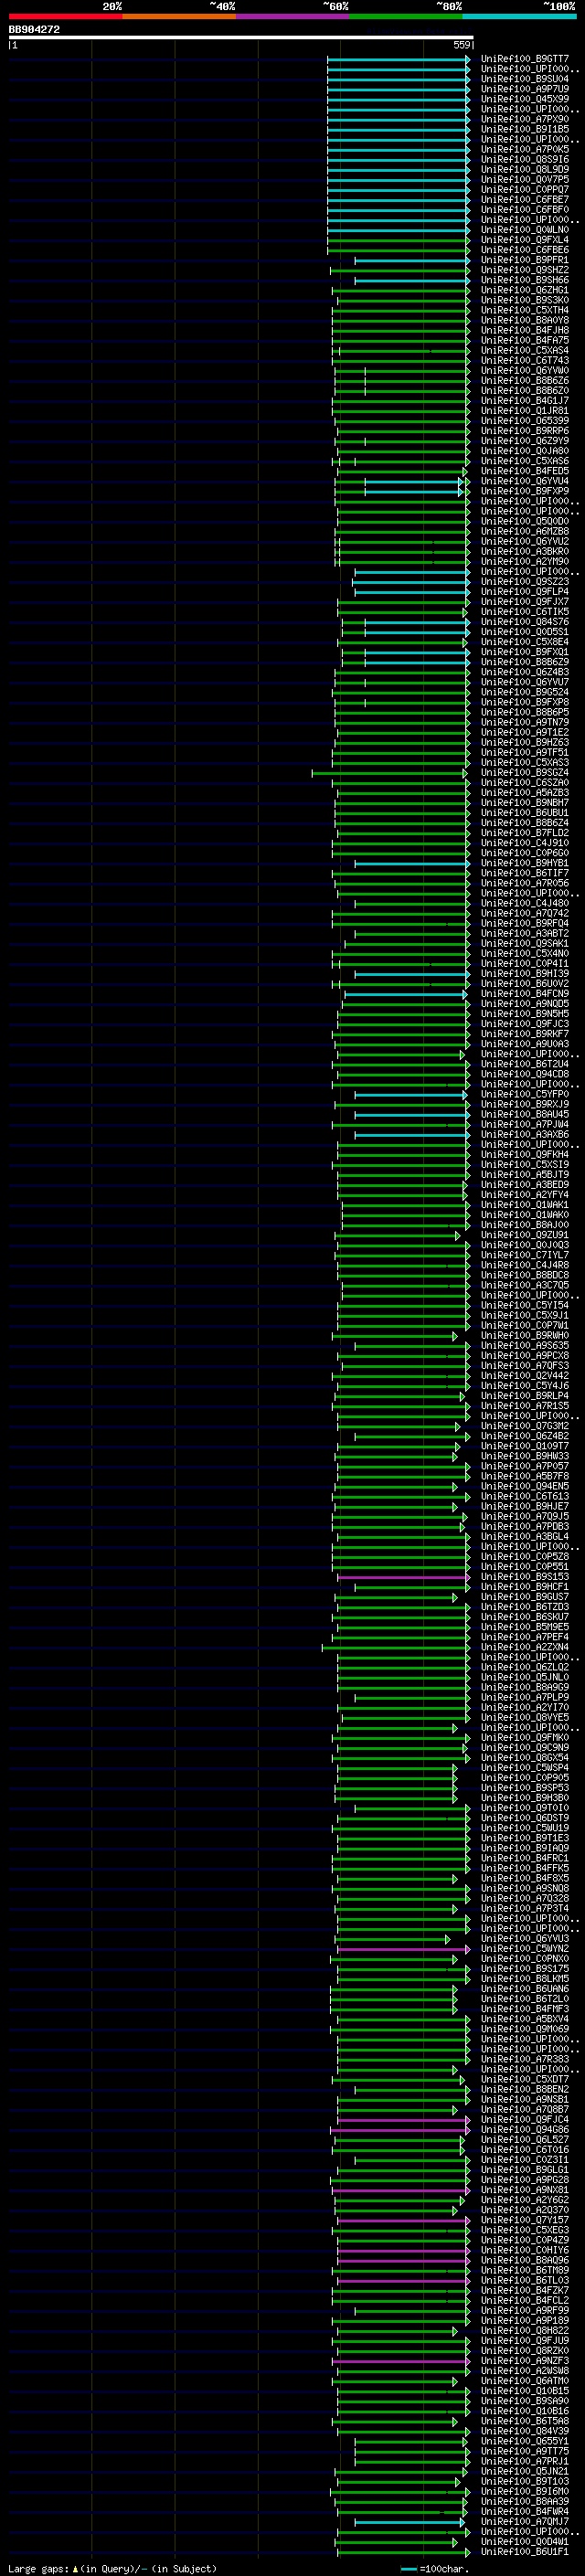Open hit UniRef100_B9S153
585x2576 pixels.
tap(524, 1577)
